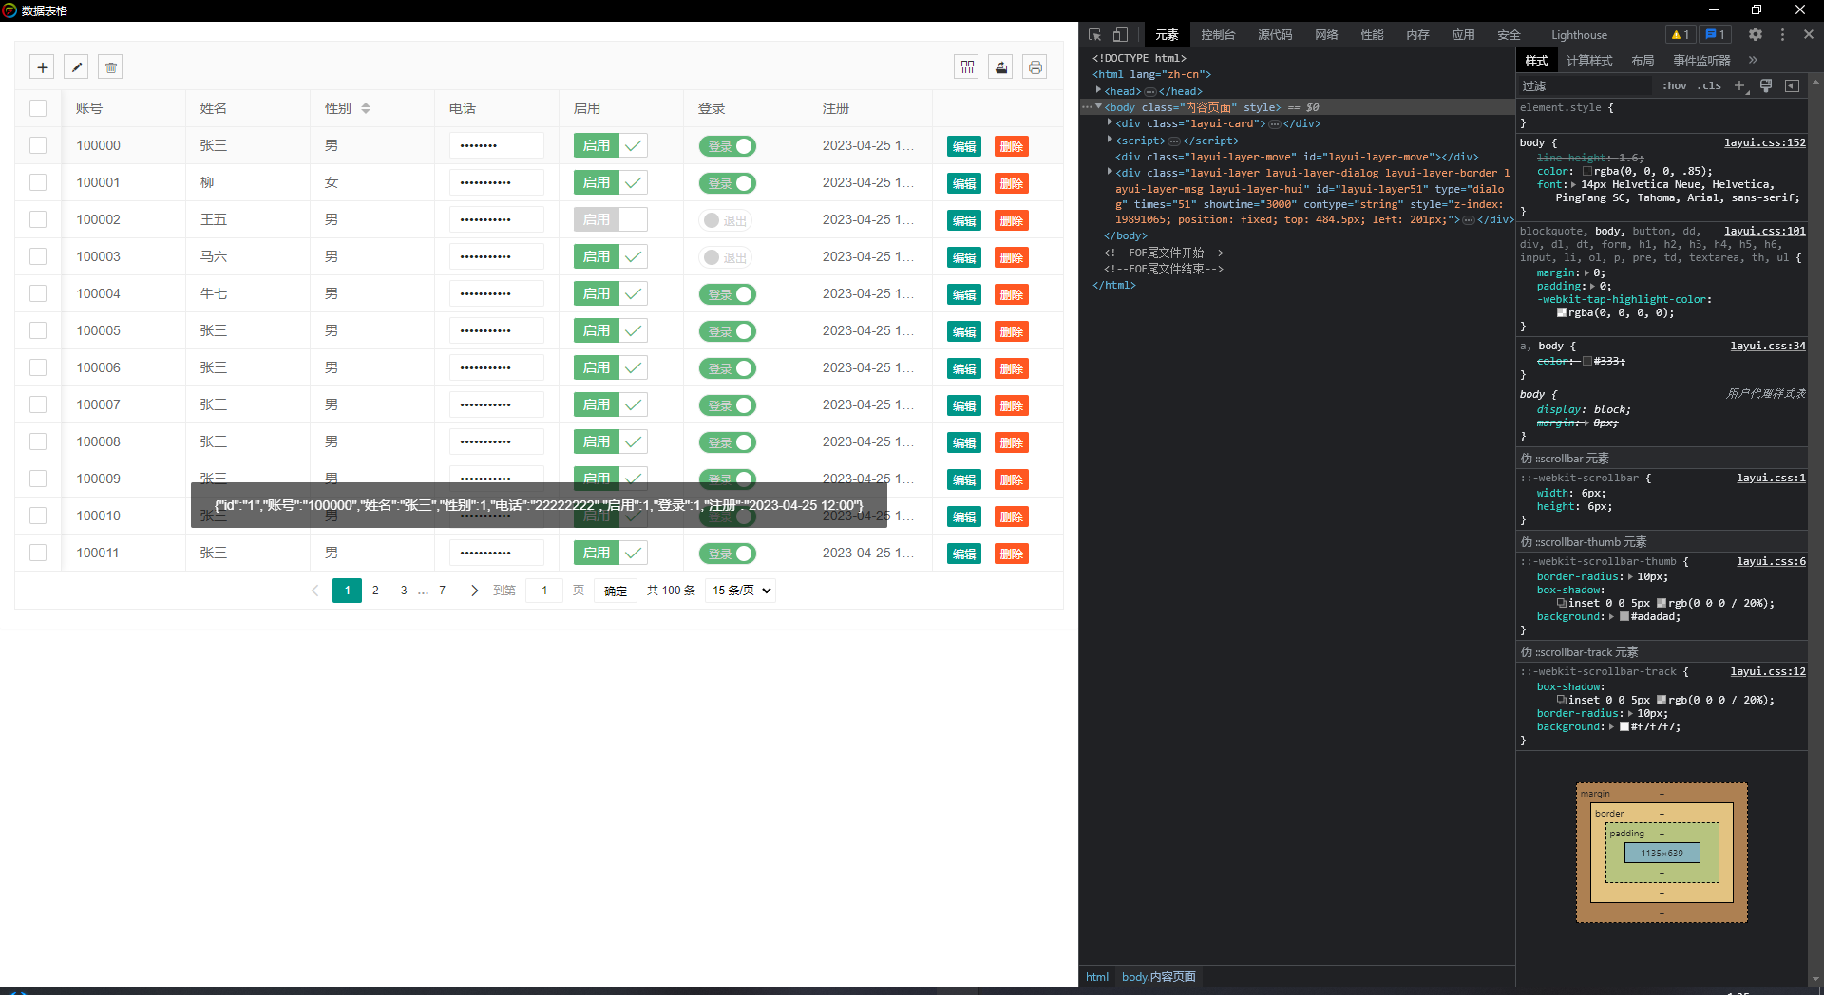Click the edit pencil toolbar icon

click(x=77, y=67)
